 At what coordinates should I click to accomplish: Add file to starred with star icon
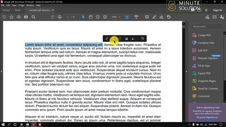point(12,17)
